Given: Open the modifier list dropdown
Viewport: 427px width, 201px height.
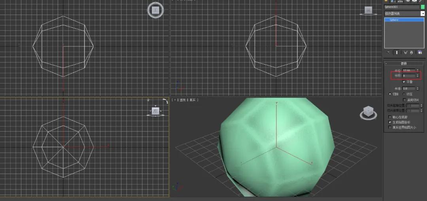Looking at the screenshot, I should 423,13.
